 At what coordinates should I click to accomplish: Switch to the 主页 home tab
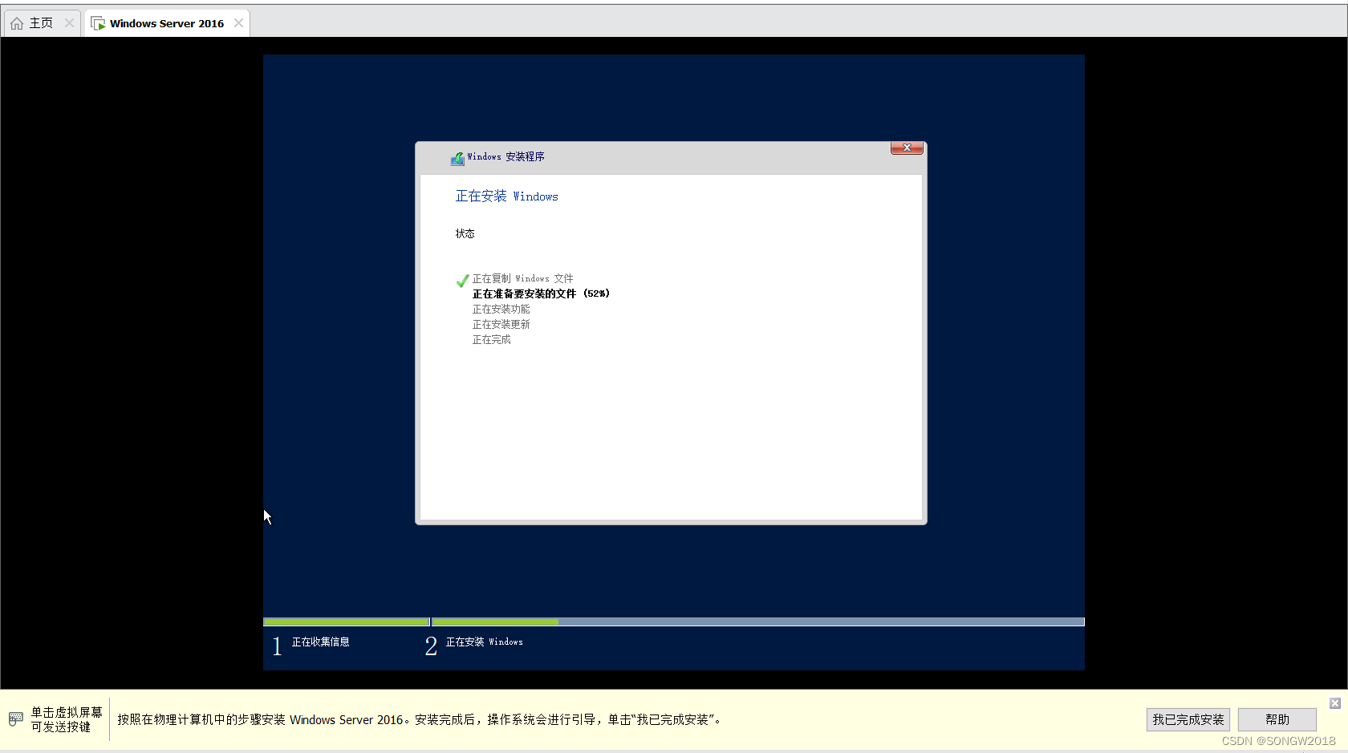point(41,23)
